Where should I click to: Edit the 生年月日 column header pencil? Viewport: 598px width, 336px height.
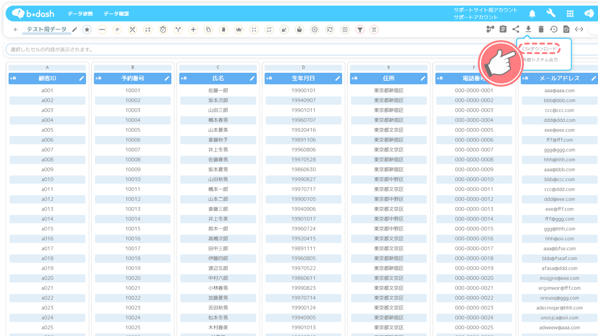pyautogui.click(x=338, y=78)
